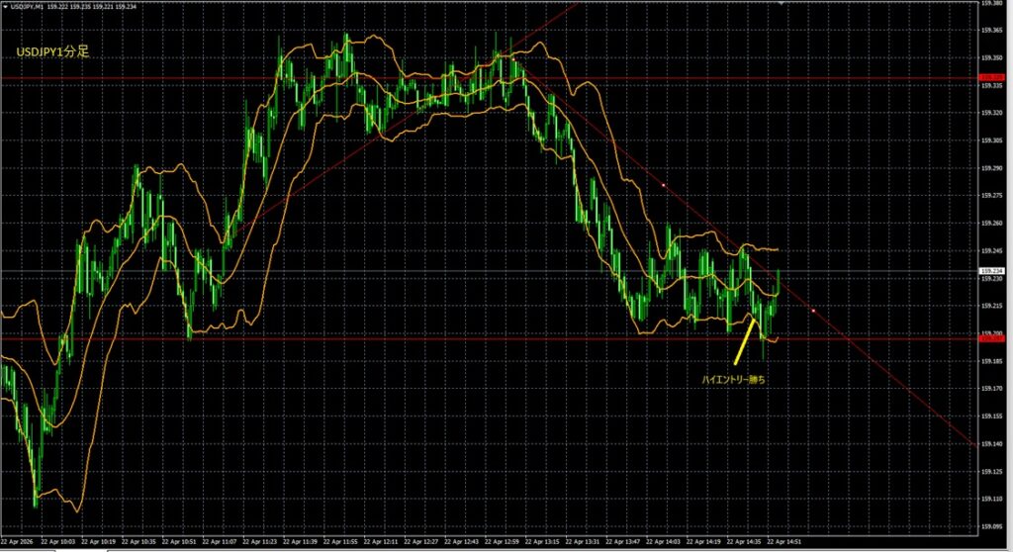Screen dimensions: 1013x552
Task: Click the 22 Apr 10:03 time axis label
Action: click(58, 542)
